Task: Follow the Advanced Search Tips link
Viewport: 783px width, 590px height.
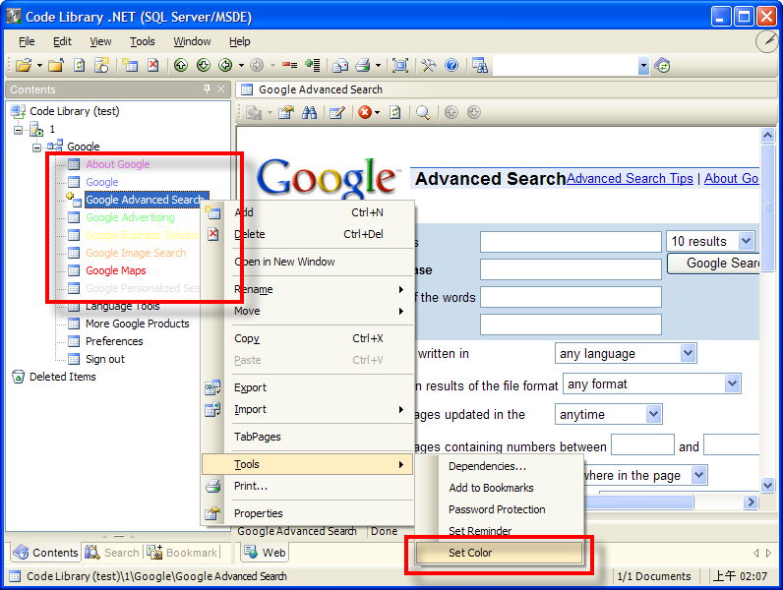Action: [x=630, y=178]
